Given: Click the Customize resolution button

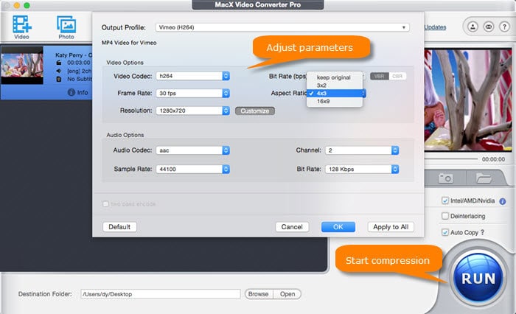Looking at the screenshot, I should click(255, 111).
